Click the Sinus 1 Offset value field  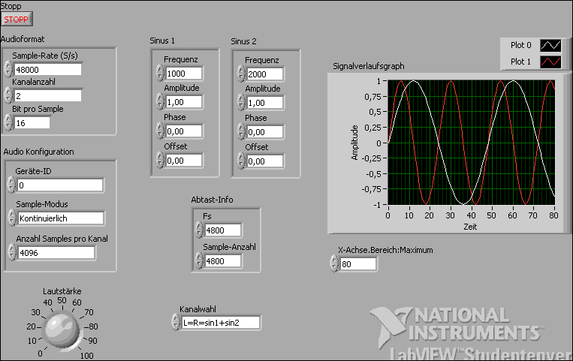[x=184, y=160]
